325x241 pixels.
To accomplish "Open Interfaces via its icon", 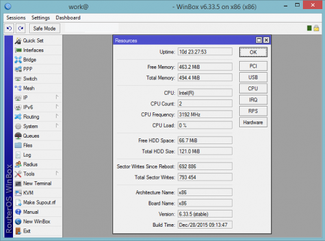I will pyautogui.click(x=18, y=50).
